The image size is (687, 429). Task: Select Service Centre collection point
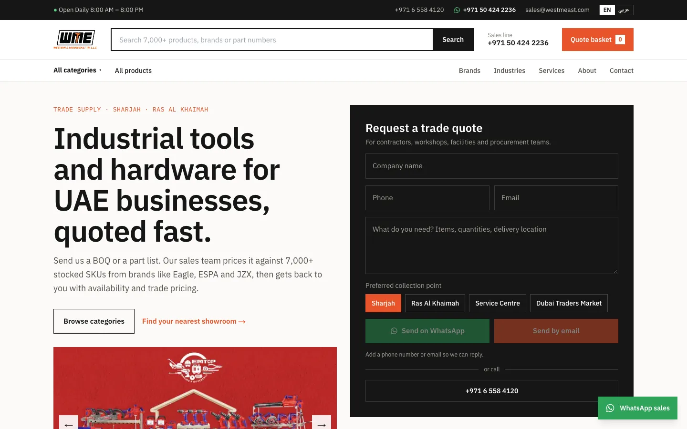tap(498, 303)
